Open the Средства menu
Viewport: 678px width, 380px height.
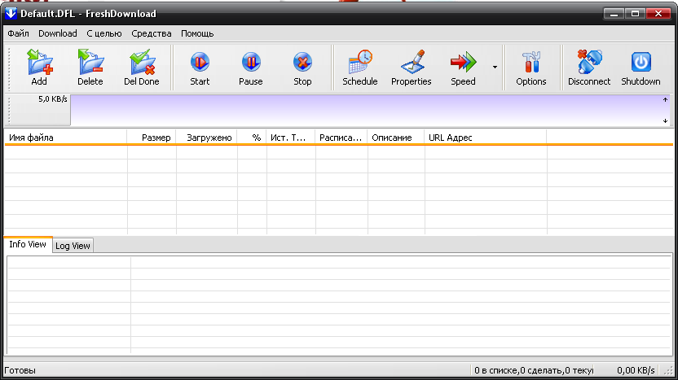point(152,33)
